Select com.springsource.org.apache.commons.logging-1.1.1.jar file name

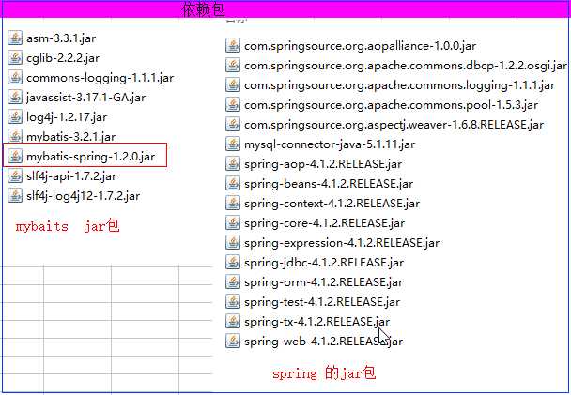(400, 85)
